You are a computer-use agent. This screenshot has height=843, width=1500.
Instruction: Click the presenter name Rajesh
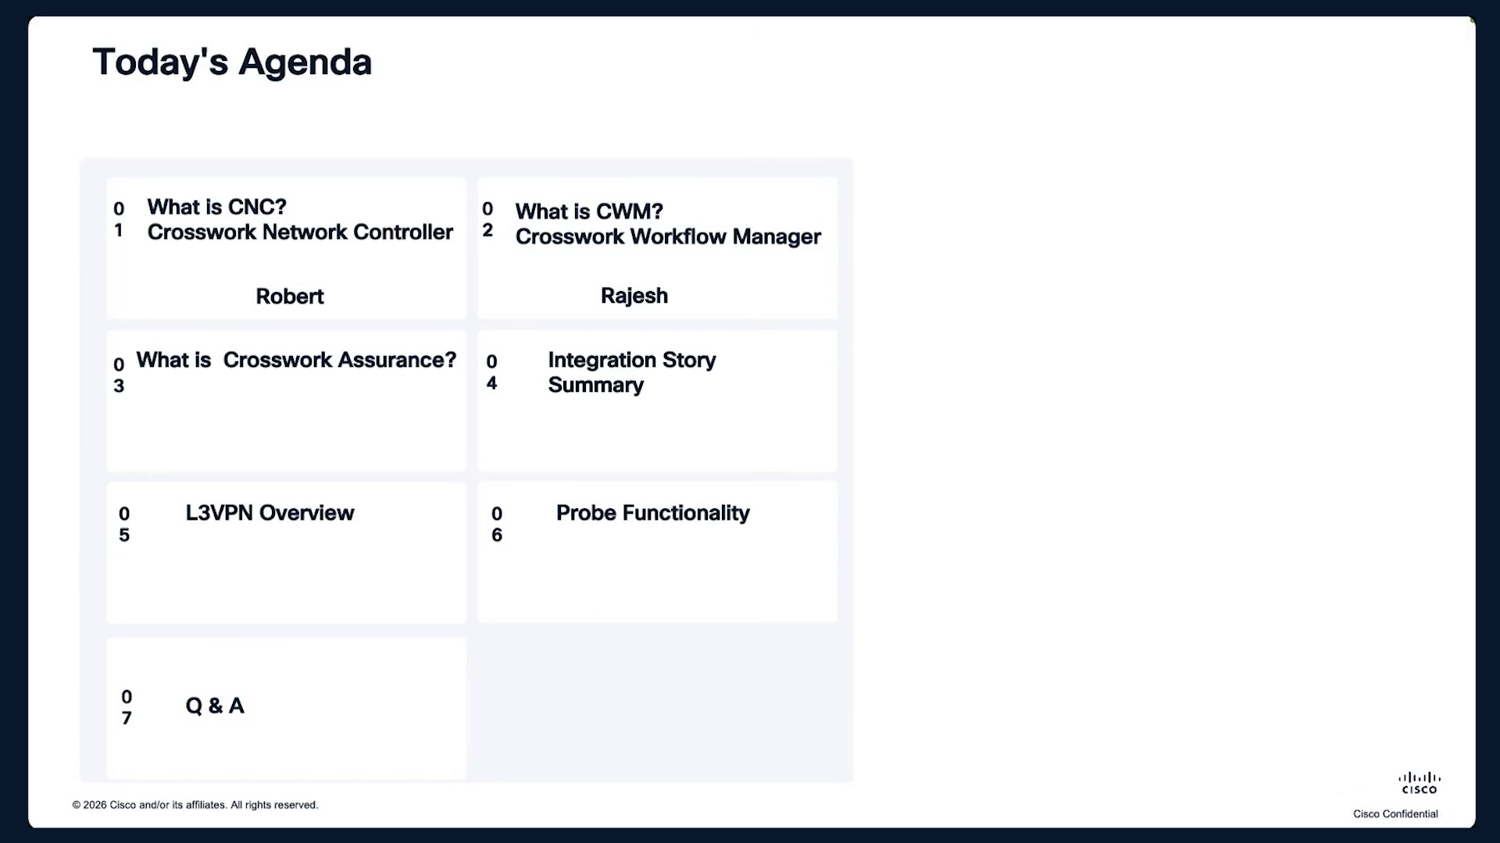coord(634,296)
